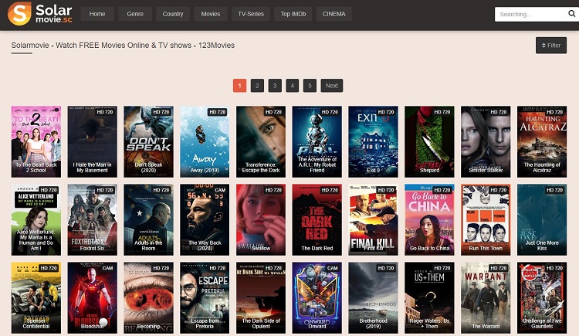
Task: Open the Sinister Stalker poster
Action: pyautogui.click(x=486, y=141)
